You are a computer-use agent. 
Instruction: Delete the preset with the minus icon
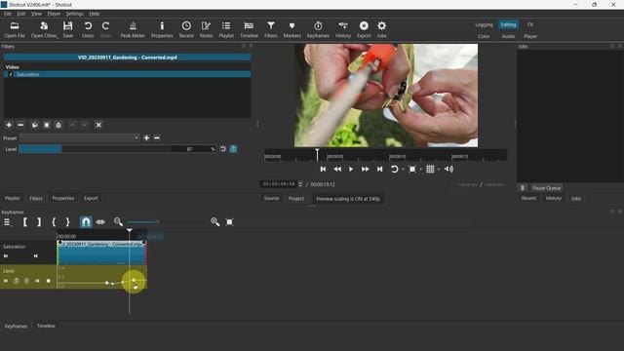157,137
